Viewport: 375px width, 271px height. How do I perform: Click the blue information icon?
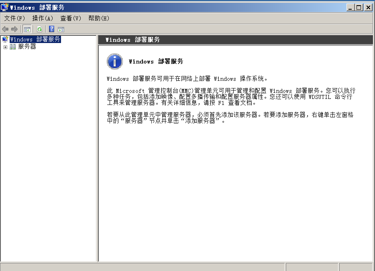(115, 62)
